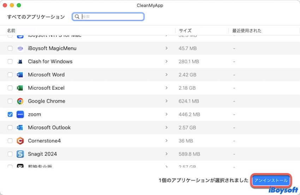Sort by the 名前 column header
300x195 pixels.
click(x=11, y=31)
